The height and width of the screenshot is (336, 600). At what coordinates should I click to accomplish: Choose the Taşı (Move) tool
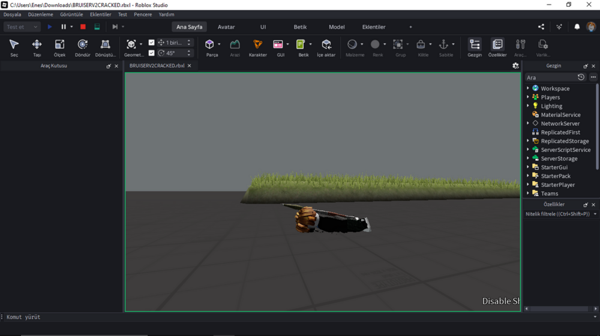click(x=37, y=48)
